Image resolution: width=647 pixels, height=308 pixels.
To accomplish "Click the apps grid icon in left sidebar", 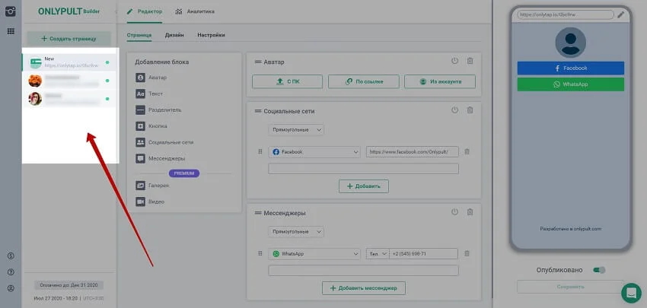I will pyautogui.click(x=11, y=31).
